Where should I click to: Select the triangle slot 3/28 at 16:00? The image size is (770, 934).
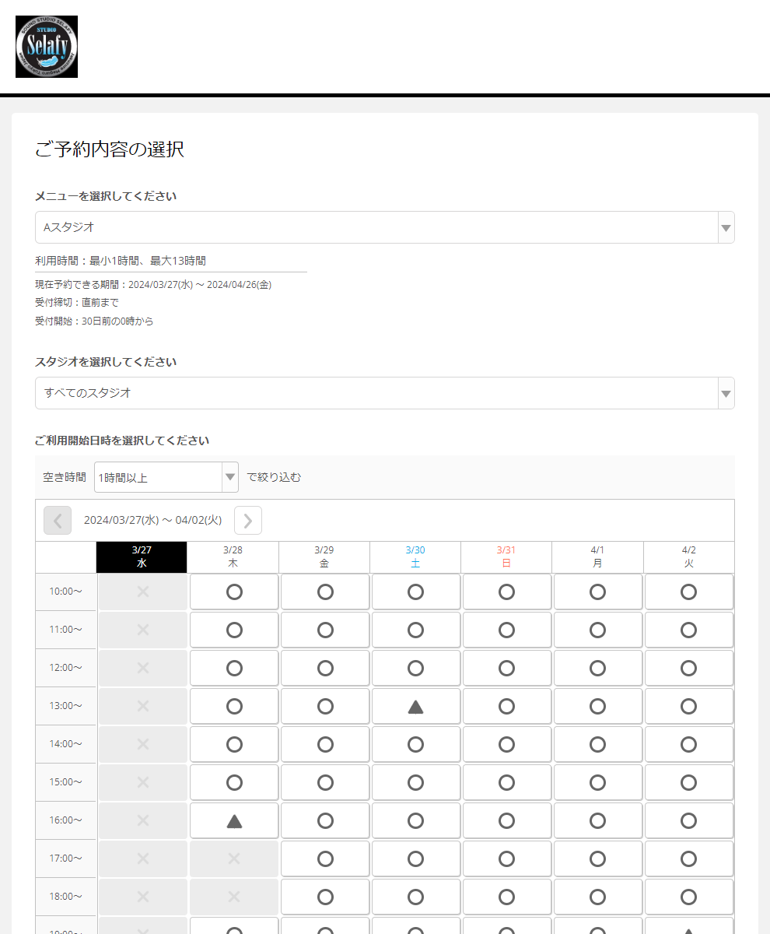[234, 820]
